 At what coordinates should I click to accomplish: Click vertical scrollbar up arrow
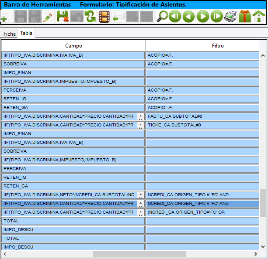[x=263, y=55]
